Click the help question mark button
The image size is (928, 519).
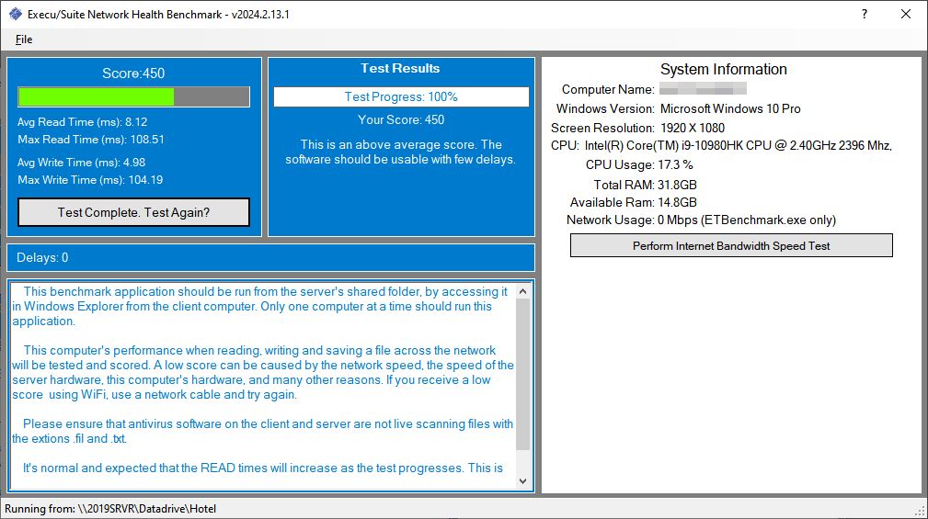865,14
